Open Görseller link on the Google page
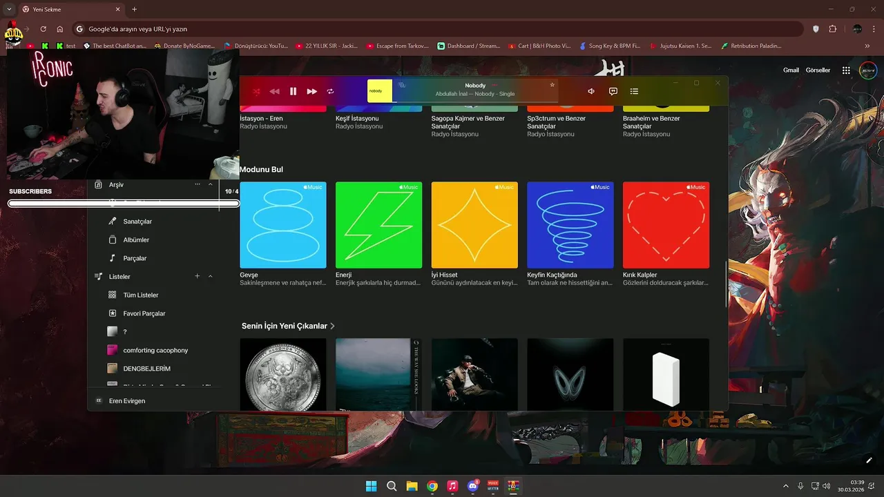Viewport: 884px width, 497px height. click(x=818, y=70)
